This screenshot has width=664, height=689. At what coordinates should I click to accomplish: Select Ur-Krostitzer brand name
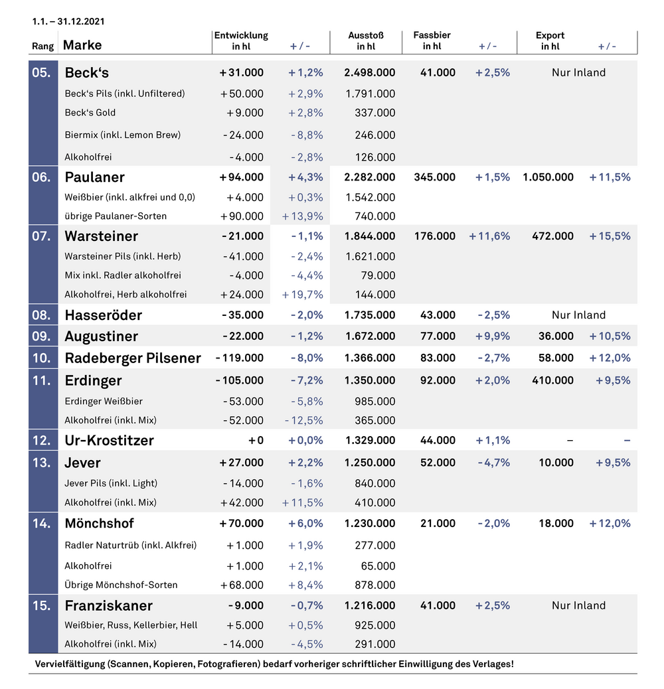tap(109, 440)
